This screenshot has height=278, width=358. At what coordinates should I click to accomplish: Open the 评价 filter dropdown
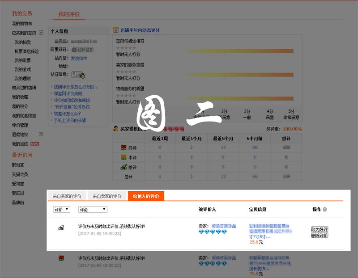point(61,209)
